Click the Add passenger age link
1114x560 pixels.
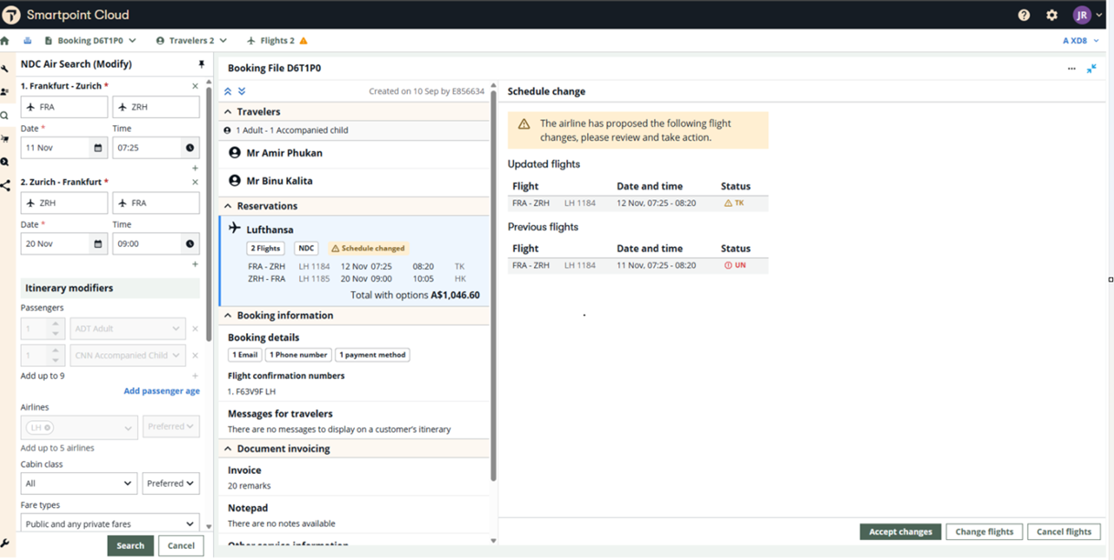pos(161,392)
